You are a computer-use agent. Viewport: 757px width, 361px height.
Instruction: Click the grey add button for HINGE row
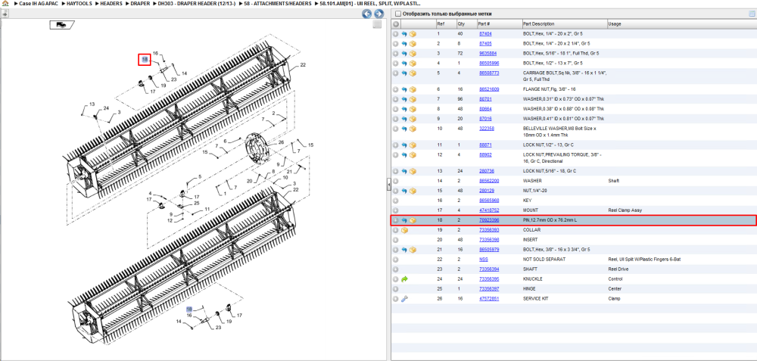(395, 289)
